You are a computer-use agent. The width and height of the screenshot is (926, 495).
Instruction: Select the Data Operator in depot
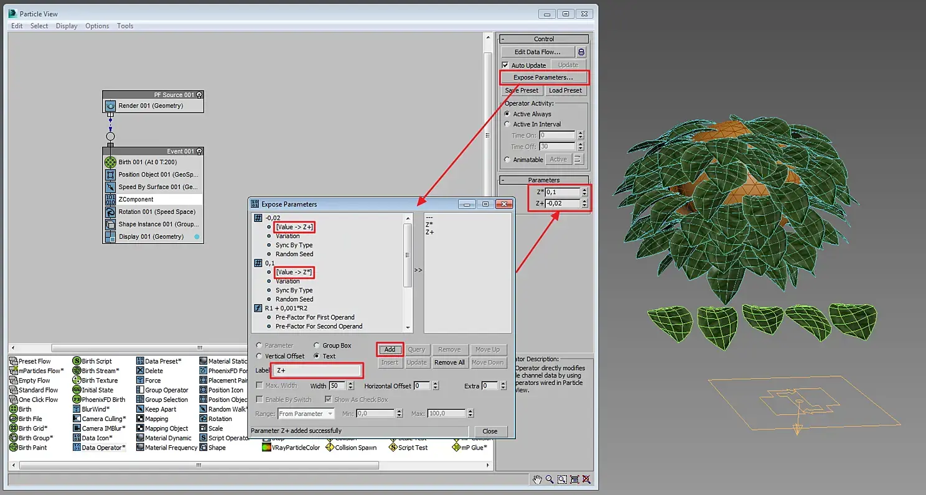99,448
